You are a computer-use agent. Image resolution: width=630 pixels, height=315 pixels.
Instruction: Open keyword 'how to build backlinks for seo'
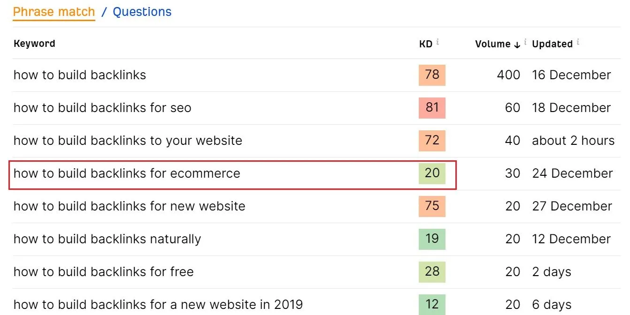(102, 108)
